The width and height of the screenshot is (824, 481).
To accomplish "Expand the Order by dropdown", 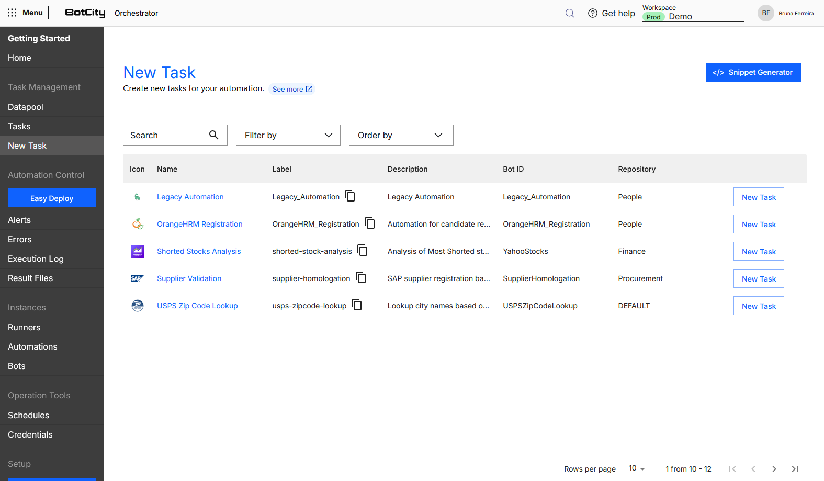I will click(401, 135).
